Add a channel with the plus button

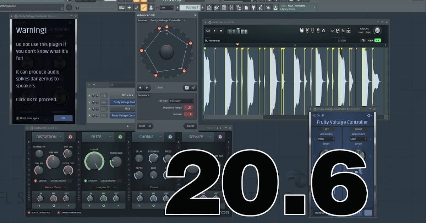click(x=127, y=126)
